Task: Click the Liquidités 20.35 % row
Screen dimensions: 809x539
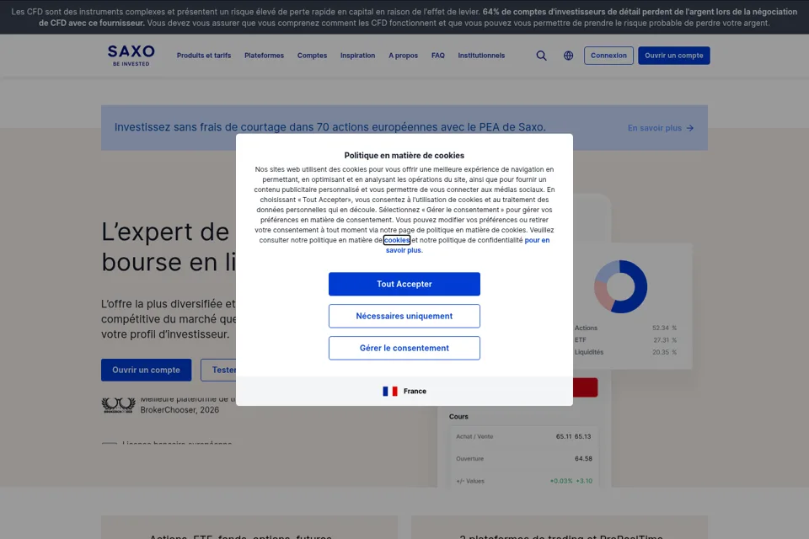Action: [625, 352]
